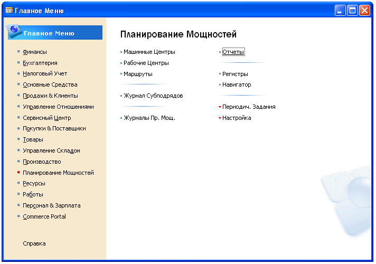
Task: Expand the Периодич. Задания group
Action: pos(249,107)
